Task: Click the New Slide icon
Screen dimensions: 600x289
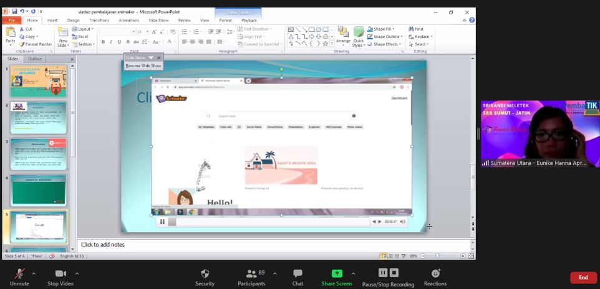Action: [x=63, y=32]
